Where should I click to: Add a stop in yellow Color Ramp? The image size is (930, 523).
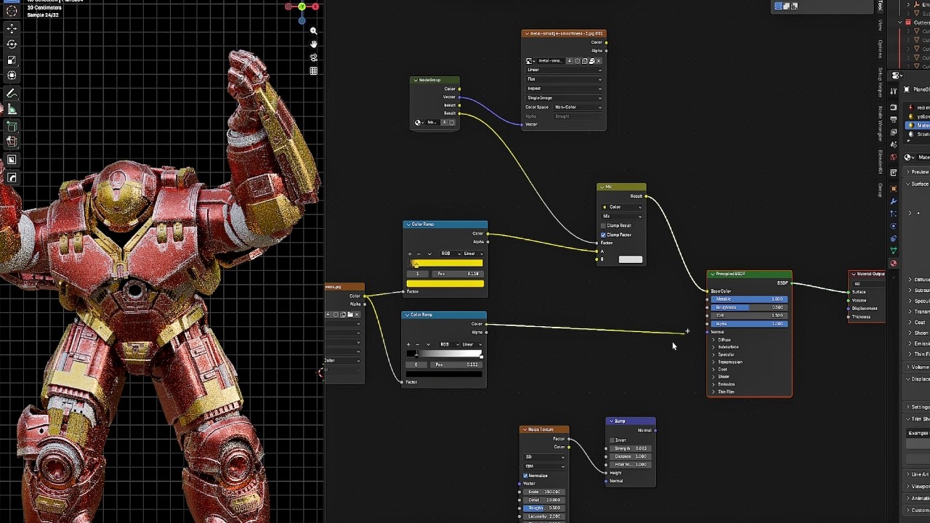(x=410, y=254)
